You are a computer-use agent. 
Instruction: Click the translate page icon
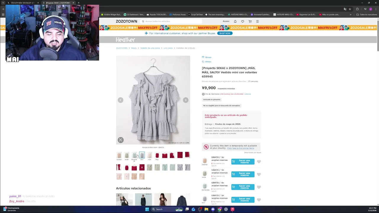345,9
